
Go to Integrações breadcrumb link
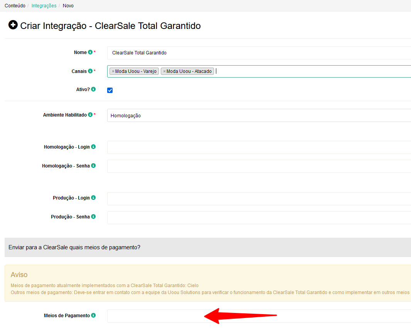pyautogui.click(x=44, y=6)
